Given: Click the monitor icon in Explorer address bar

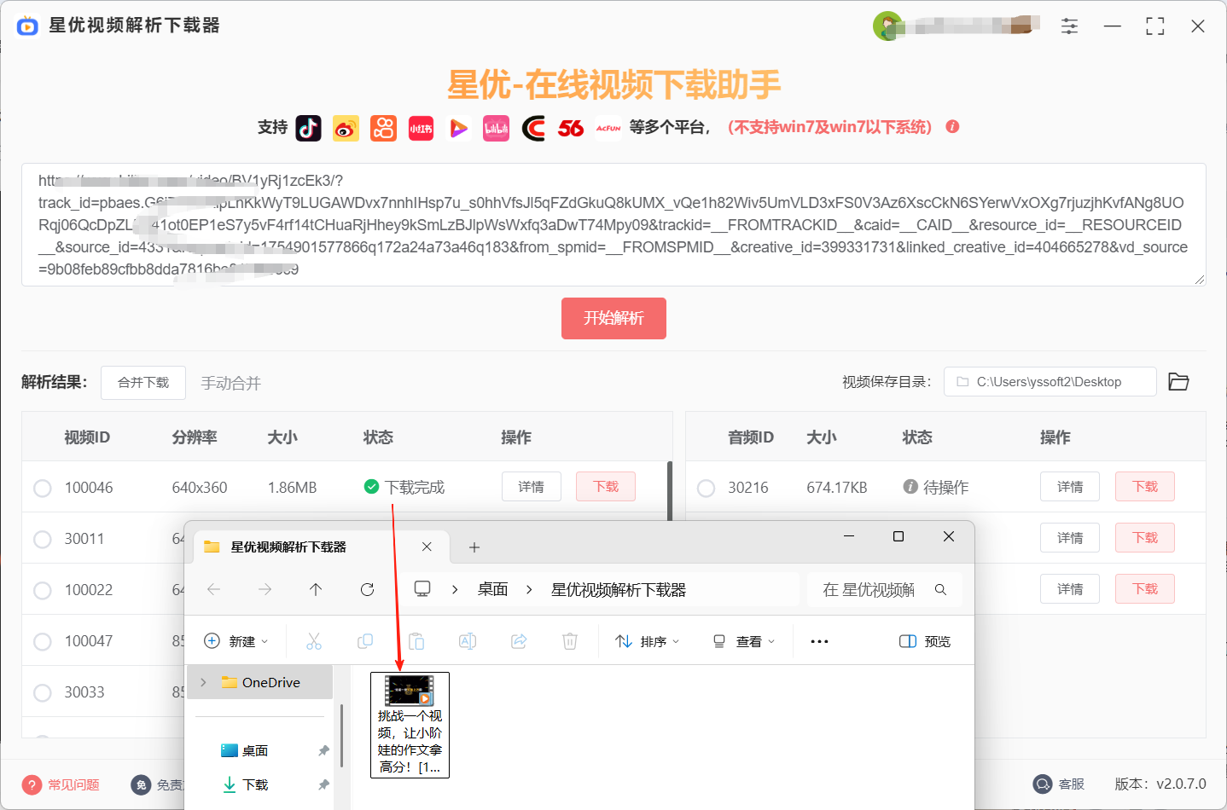Looking at the screenshot, I should pos(422,589).
